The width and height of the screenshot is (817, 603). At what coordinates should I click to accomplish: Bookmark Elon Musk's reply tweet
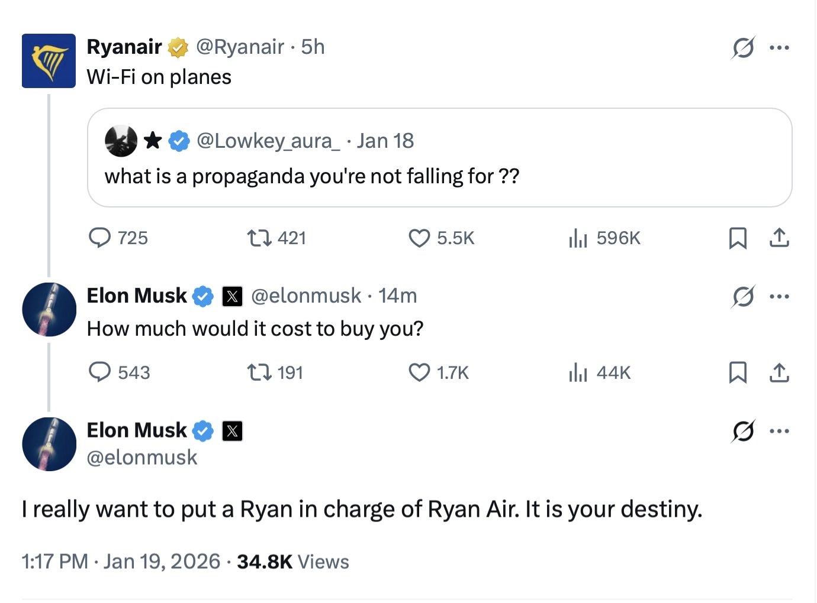(x=738, y=372)
